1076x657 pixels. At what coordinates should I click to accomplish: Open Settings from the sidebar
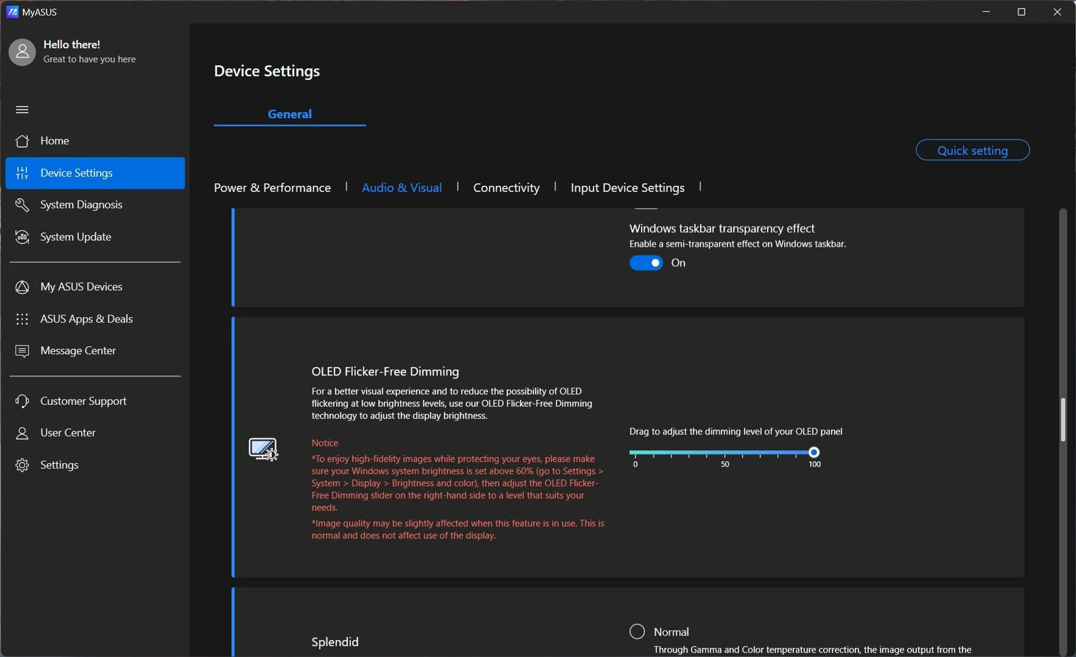pyautogui.click(x=95, y=465)
